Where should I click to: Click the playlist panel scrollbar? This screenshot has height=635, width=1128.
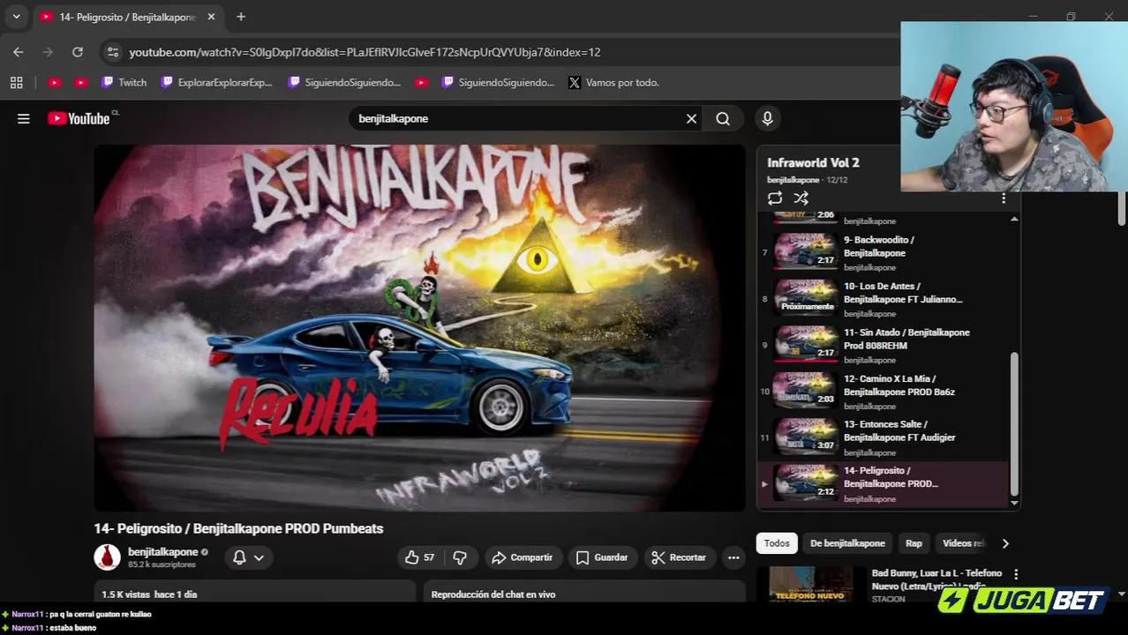tap(1014, 423)
